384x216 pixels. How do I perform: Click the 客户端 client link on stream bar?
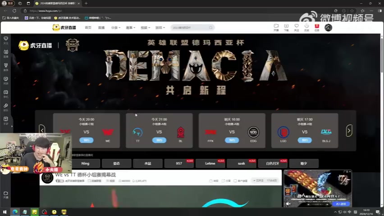pos(240,181)
